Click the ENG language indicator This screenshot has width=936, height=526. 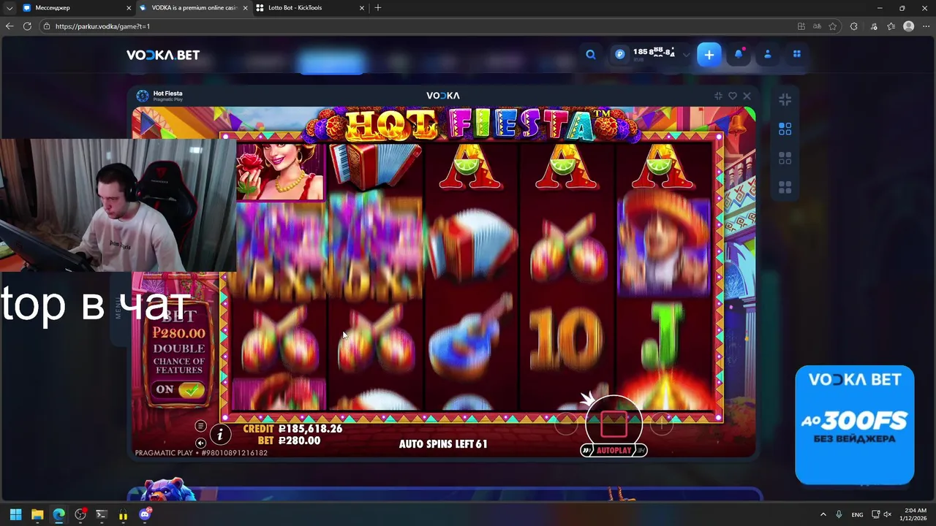pos(857,514)
